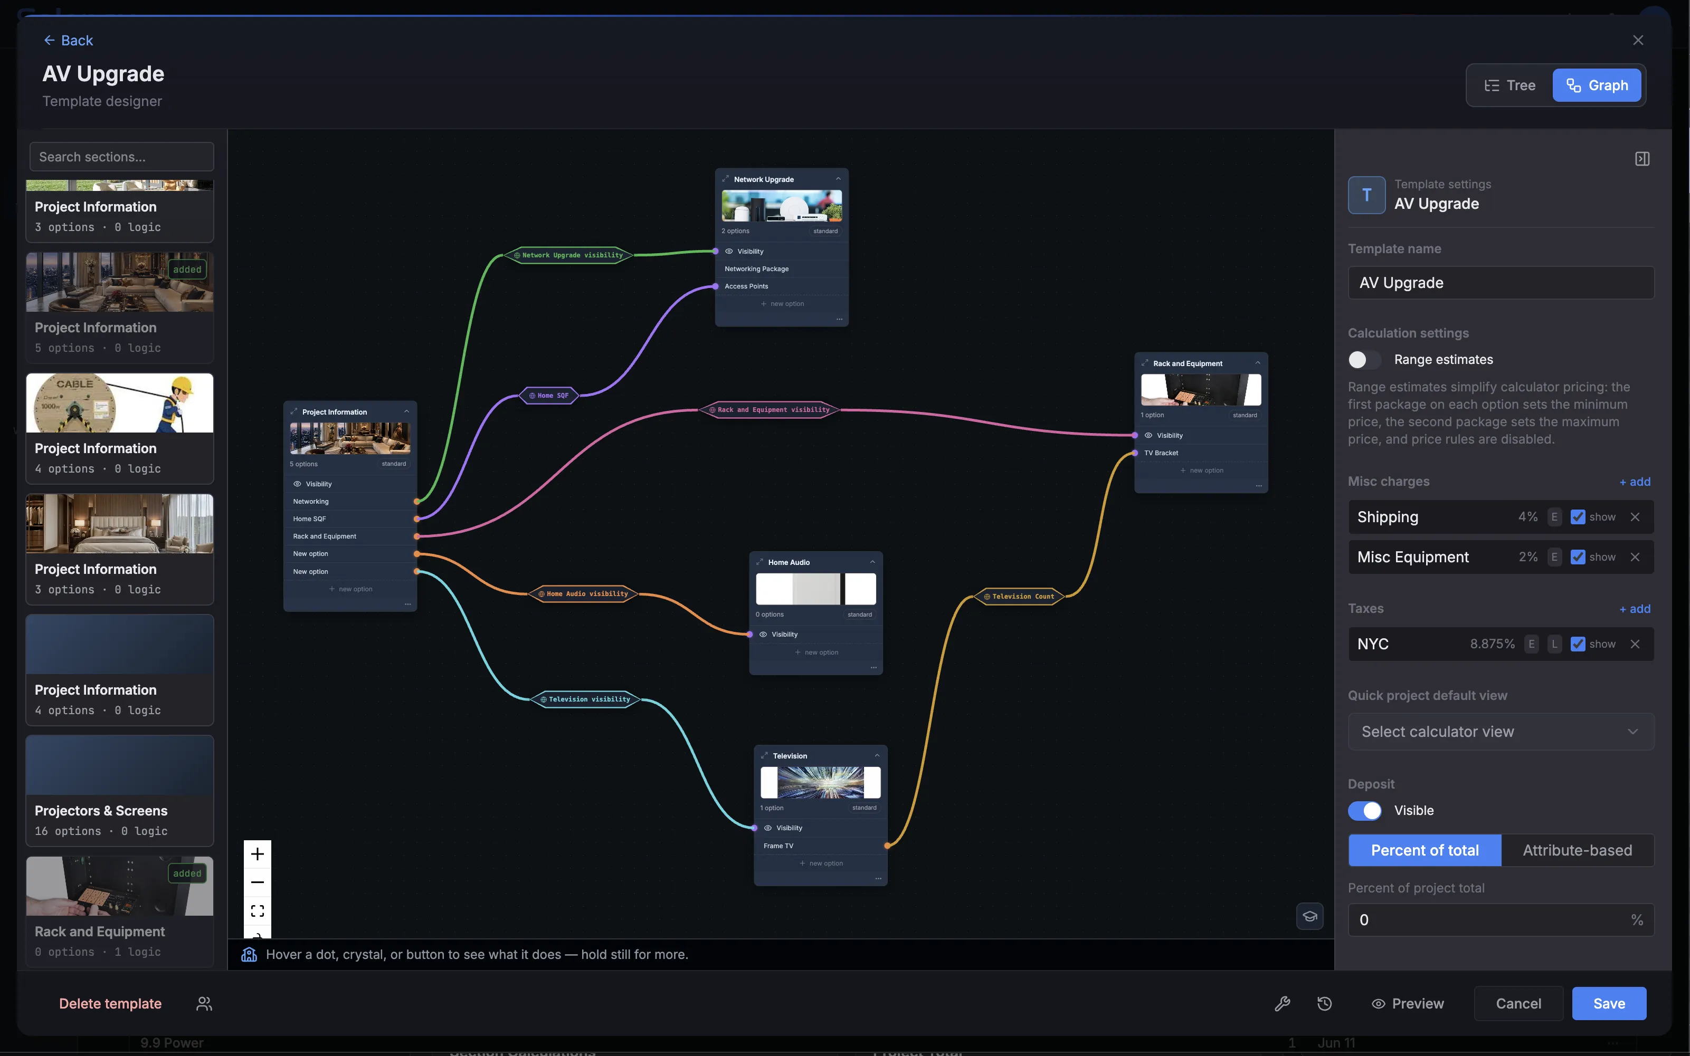This screenshot has width=1690, height=1056.
Task: Remove the Misc Equipment charge
Action: point(1635,556)
